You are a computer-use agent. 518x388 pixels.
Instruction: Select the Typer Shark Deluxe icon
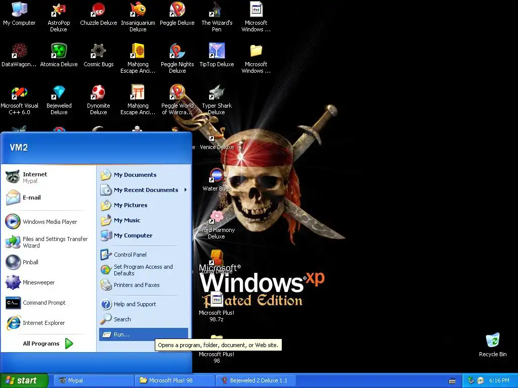click(x=217, y=100)
